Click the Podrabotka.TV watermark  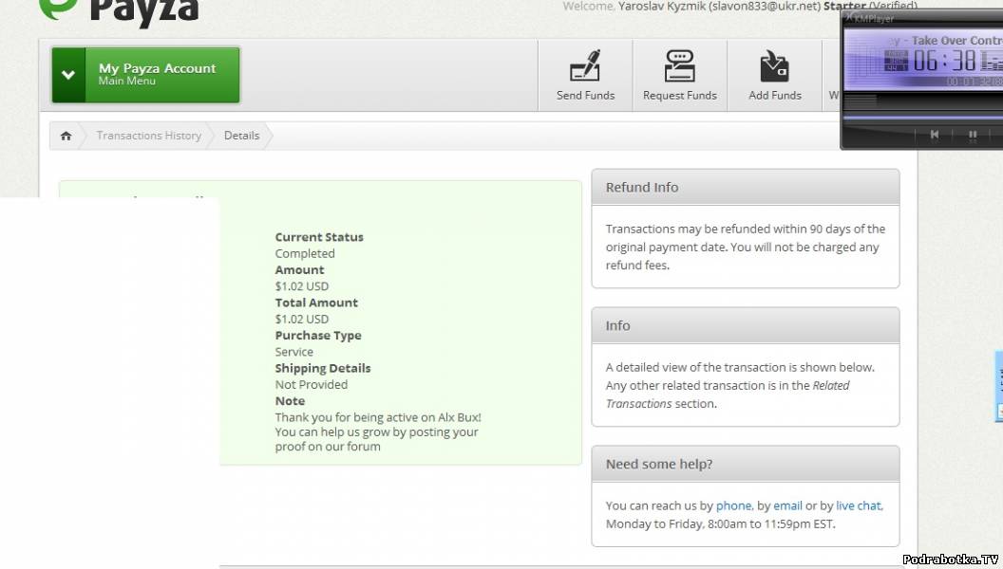[950, 559]
